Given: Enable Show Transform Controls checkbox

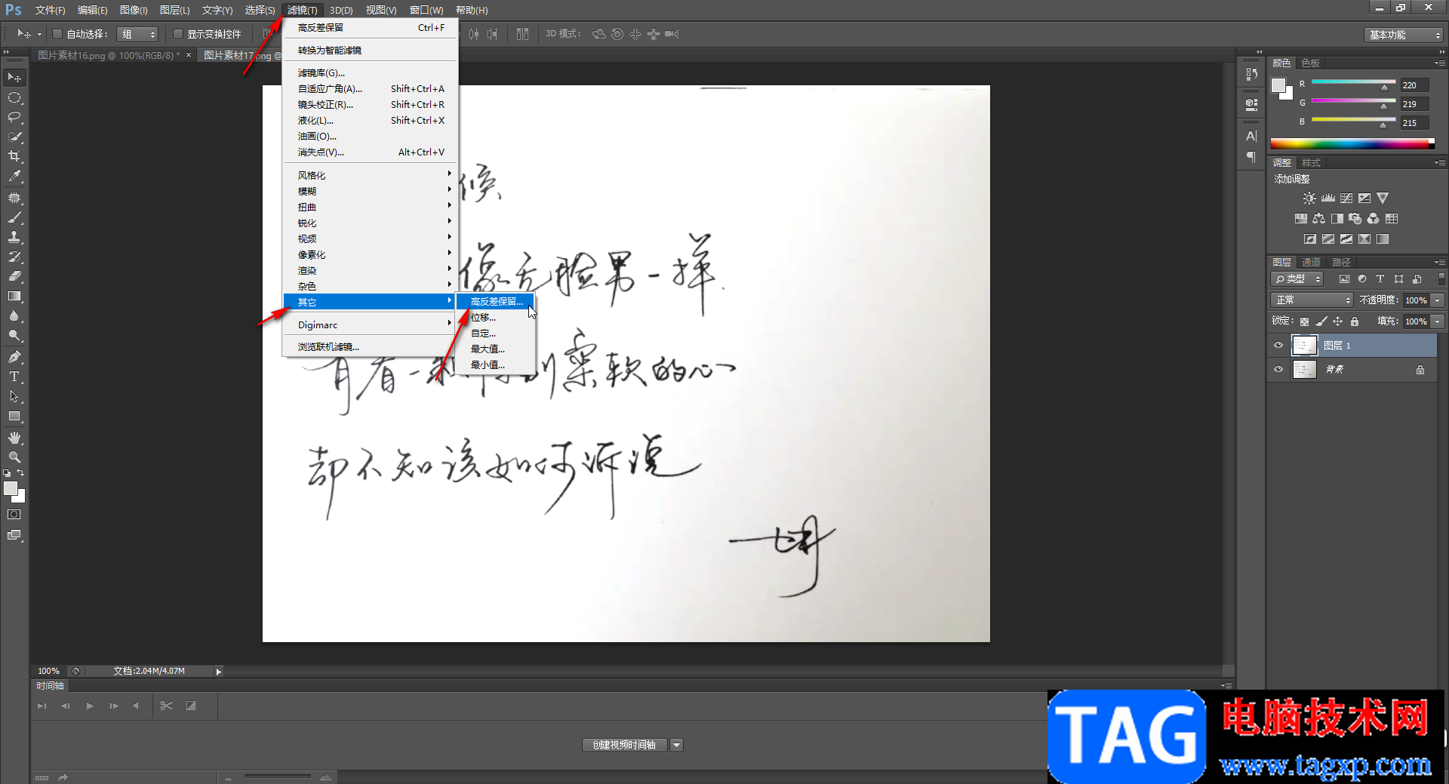Looking at the screenshot, I should click(x=178, y=34).
